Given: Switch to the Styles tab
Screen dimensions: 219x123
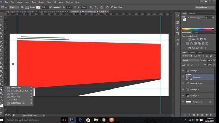Looking at the screenshot, I should click(x=196, y=33).
